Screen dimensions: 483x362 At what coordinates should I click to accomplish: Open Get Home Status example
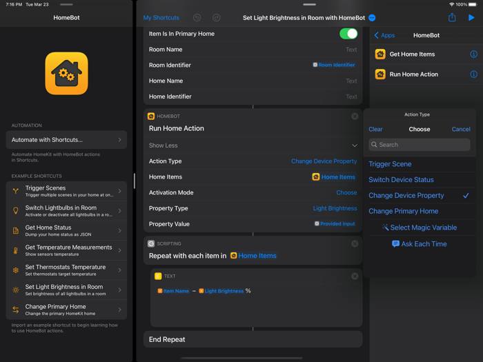pyautogui.click(x=66, y=230)
